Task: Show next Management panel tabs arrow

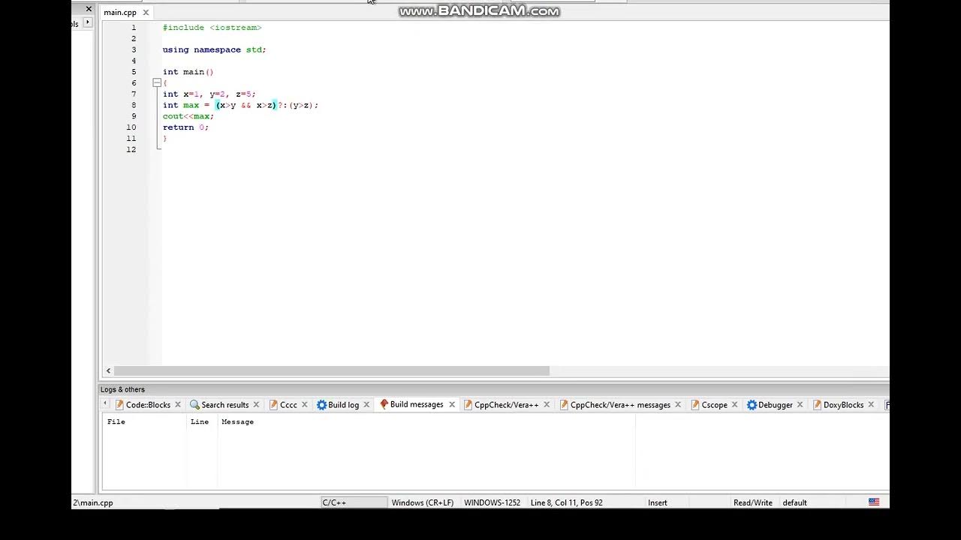Action: [x=88, y=22]
